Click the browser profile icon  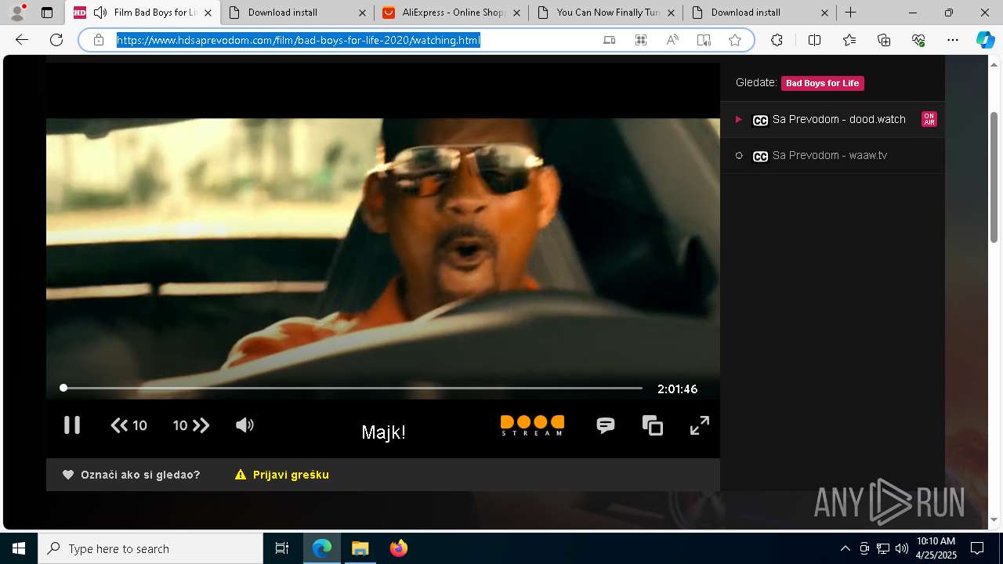(x=17, y=13)
